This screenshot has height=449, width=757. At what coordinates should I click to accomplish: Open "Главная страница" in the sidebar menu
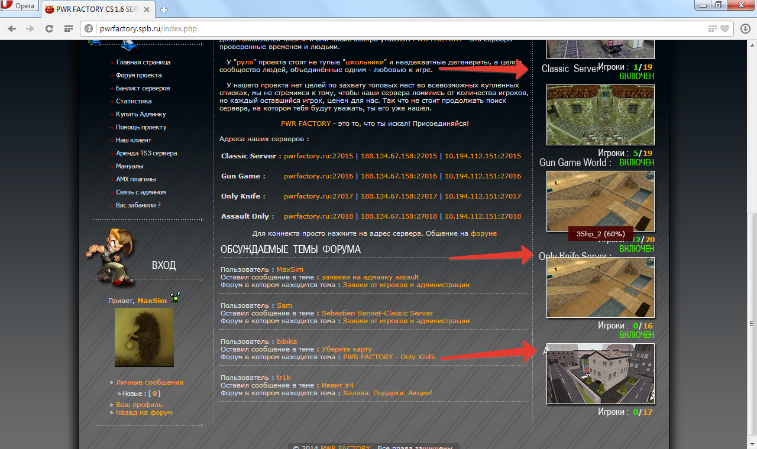point(143,62)
